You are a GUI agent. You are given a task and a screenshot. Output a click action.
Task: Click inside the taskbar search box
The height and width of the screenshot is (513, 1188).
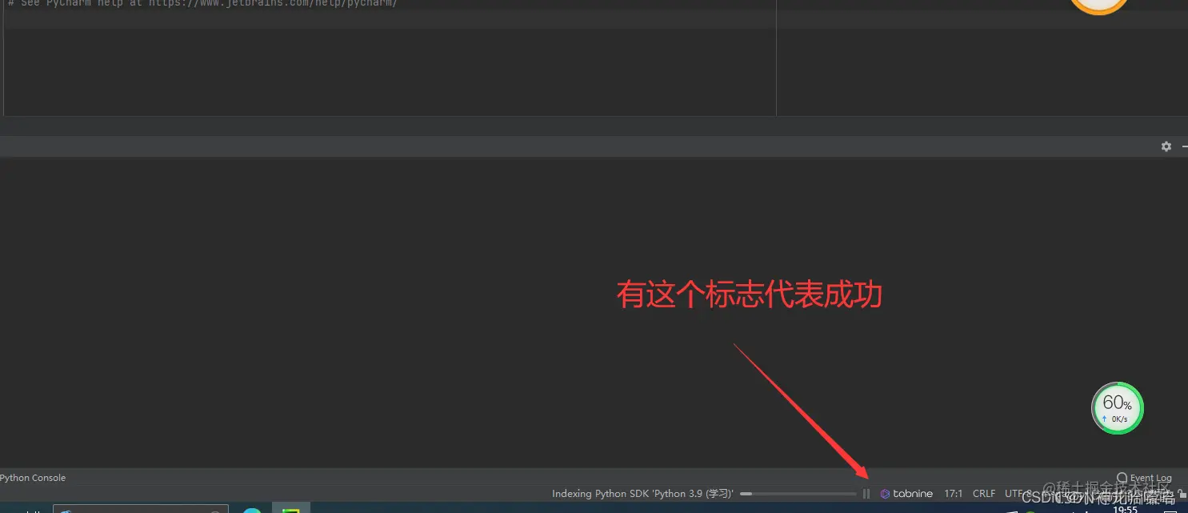(x=140, y=509)
